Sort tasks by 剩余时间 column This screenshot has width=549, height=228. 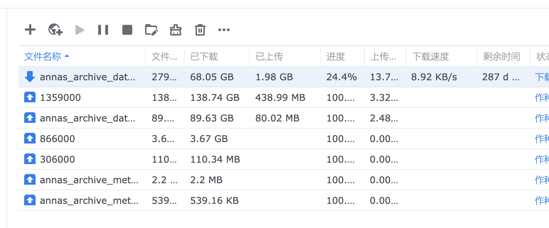[x=501, y=56]
